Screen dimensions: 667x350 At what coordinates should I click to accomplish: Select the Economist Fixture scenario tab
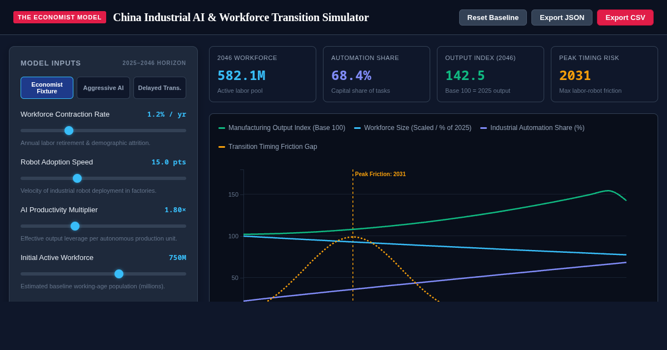coord(47,88)
